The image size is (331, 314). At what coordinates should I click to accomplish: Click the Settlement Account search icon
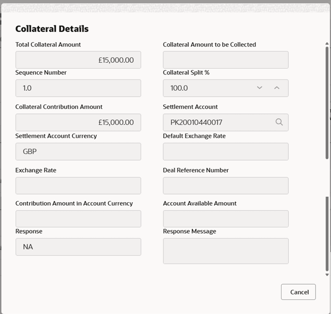click(279, 122)
